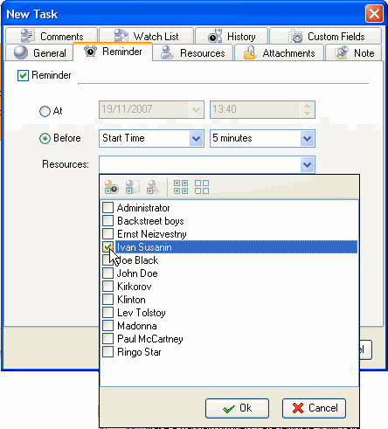Switch to the General tab
The height and width of the screenshot is (429, 388).
tap(39, 53)
